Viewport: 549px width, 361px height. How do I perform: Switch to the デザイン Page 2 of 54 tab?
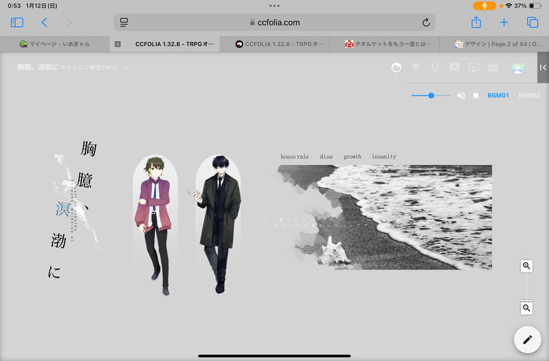click(495, 44)
